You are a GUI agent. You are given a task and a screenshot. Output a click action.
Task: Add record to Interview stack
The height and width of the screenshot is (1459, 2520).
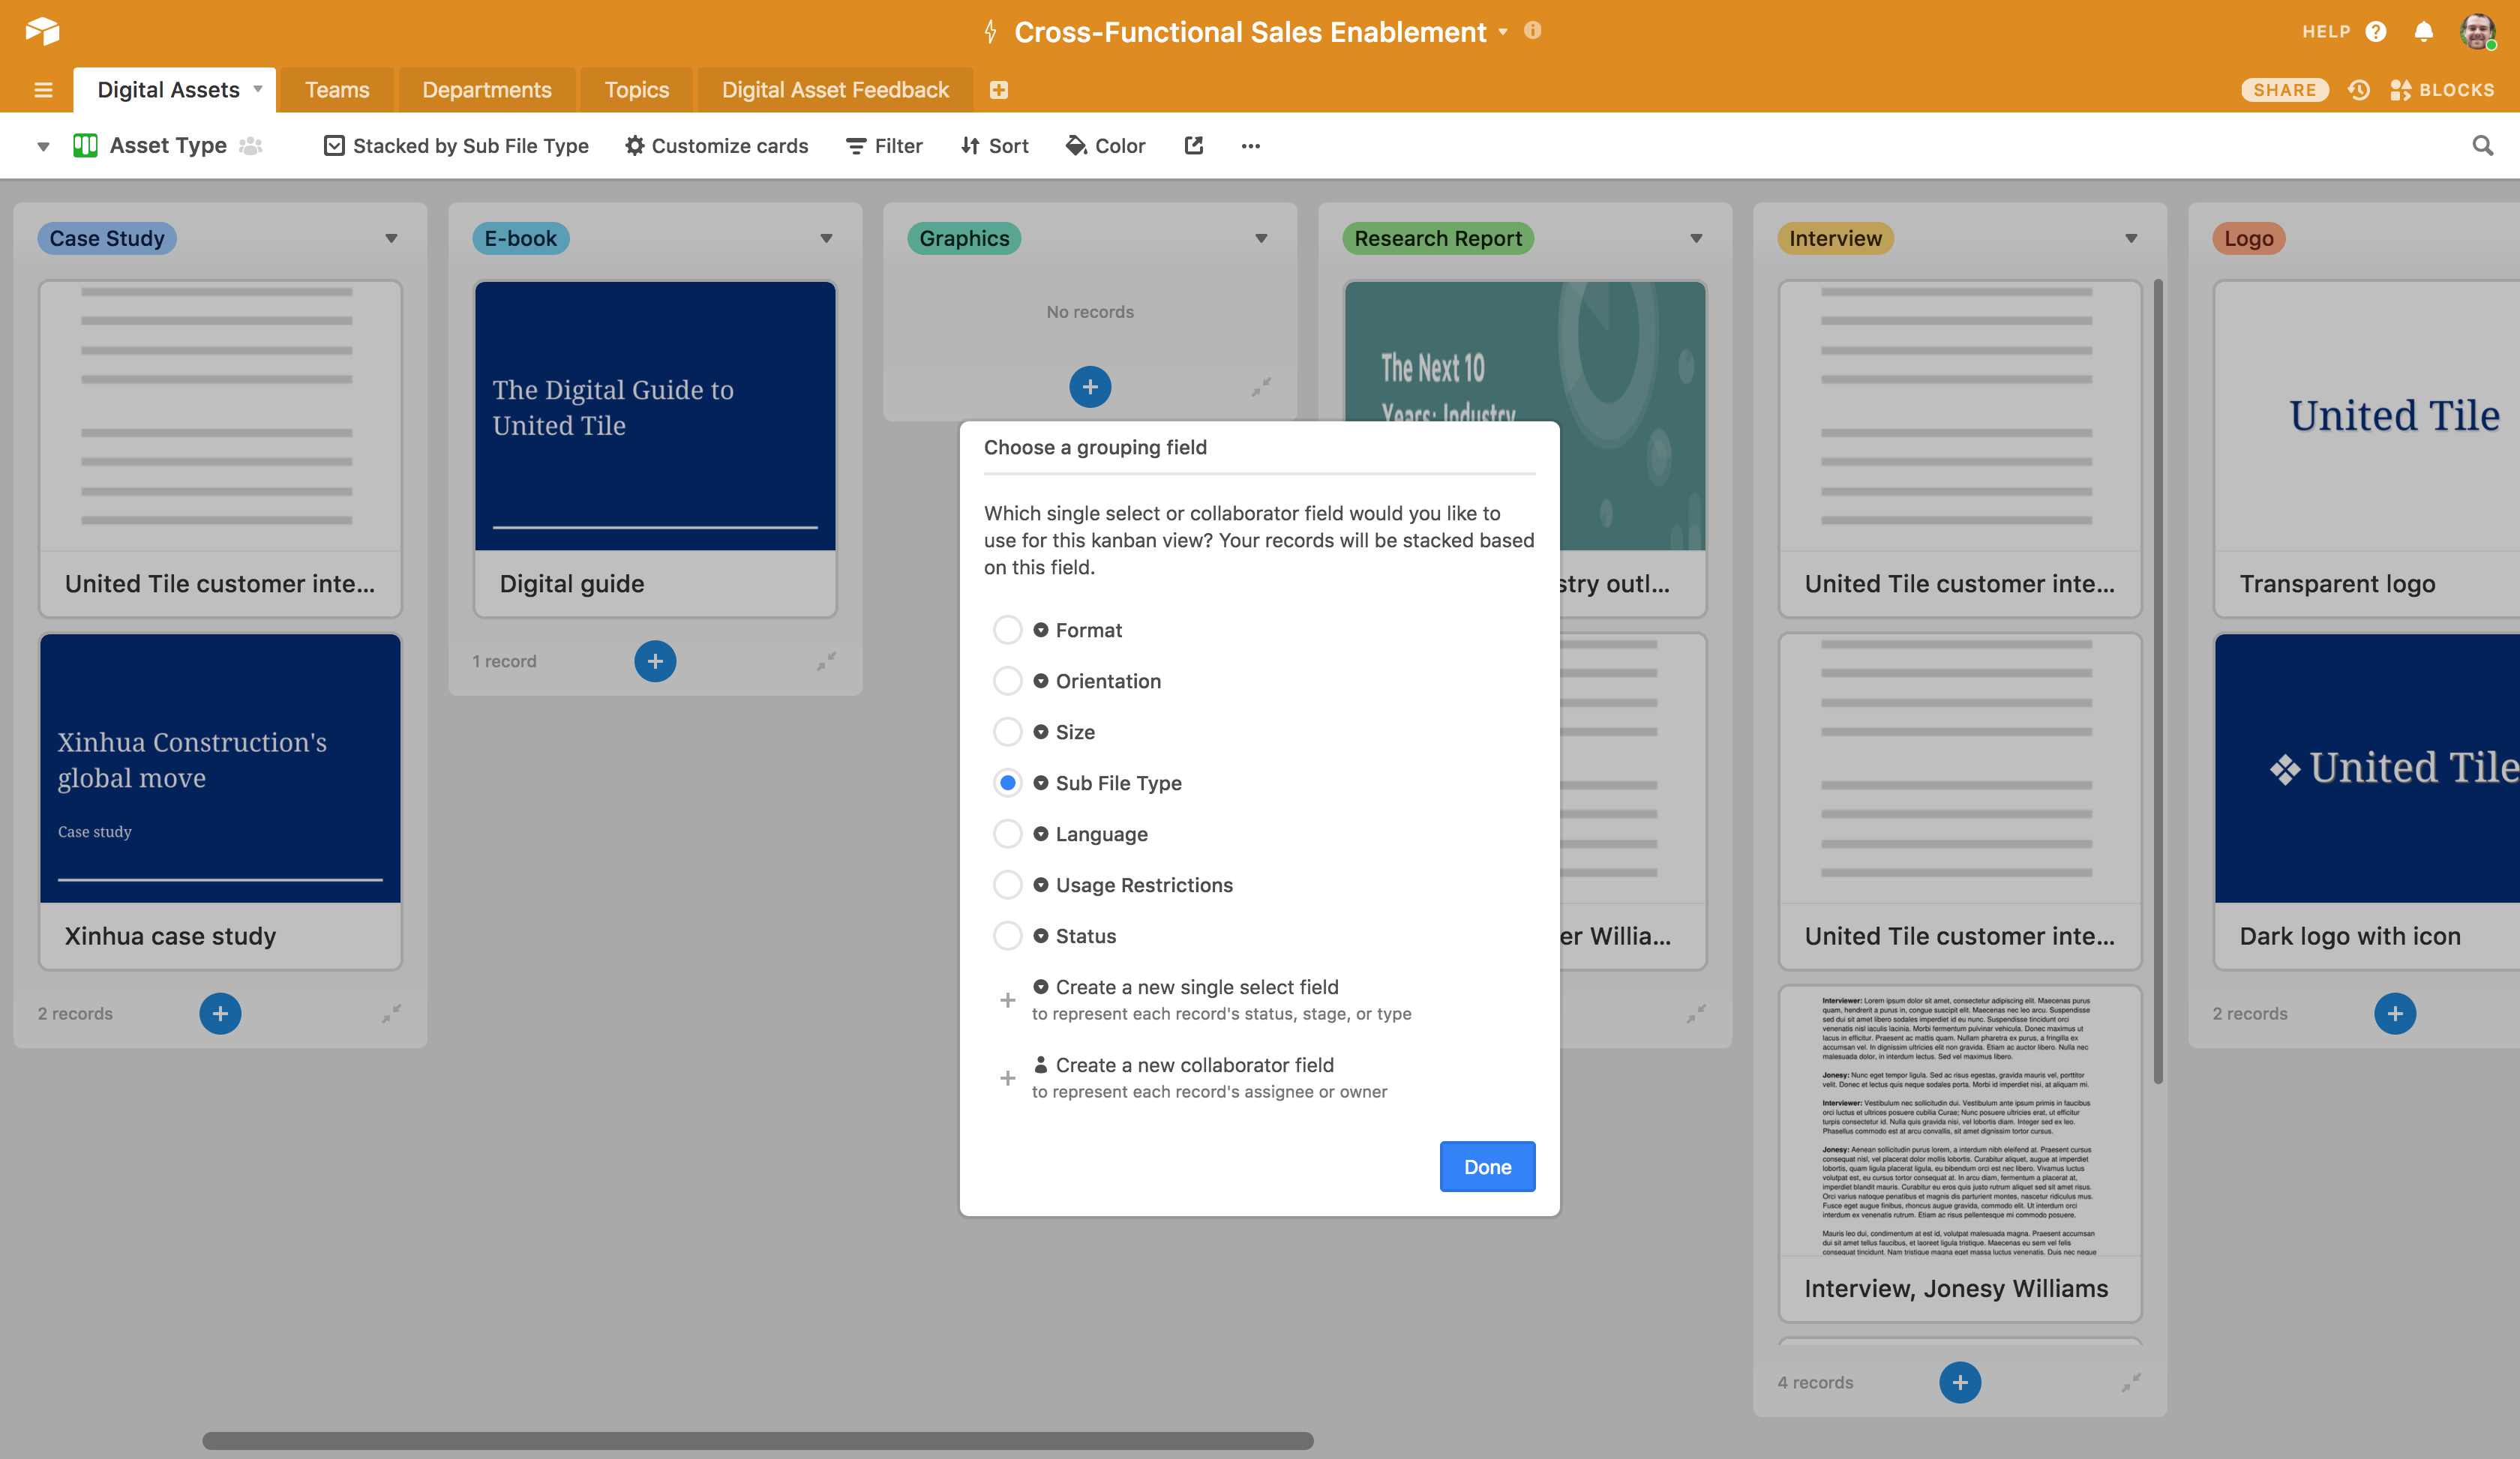point(1960,1382)
